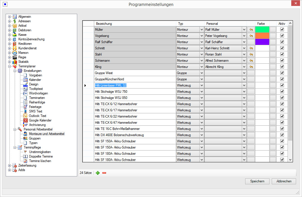The height and width of the screenshot is (197, 302).
Task: Click the Zeiterfassung icon in tree
Action: [15, 165]
